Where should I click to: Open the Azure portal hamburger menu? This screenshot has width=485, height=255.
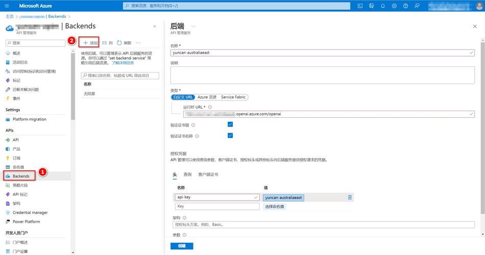7,6
